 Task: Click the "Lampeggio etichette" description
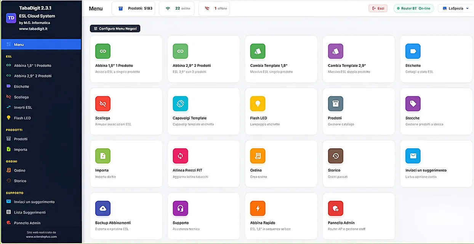265,124
